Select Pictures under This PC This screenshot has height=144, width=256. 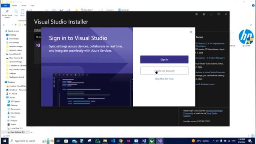pos(14,120)
